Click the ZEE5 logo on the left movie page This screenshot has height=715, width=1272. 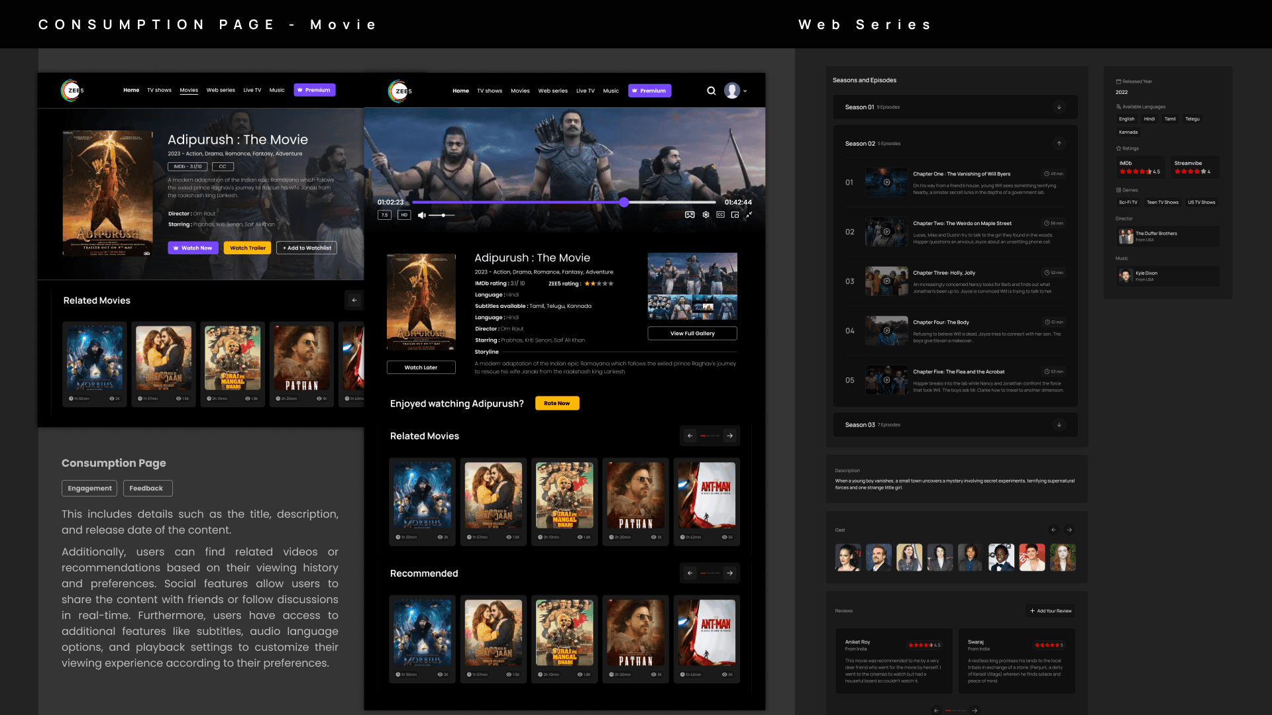point(72,90)
